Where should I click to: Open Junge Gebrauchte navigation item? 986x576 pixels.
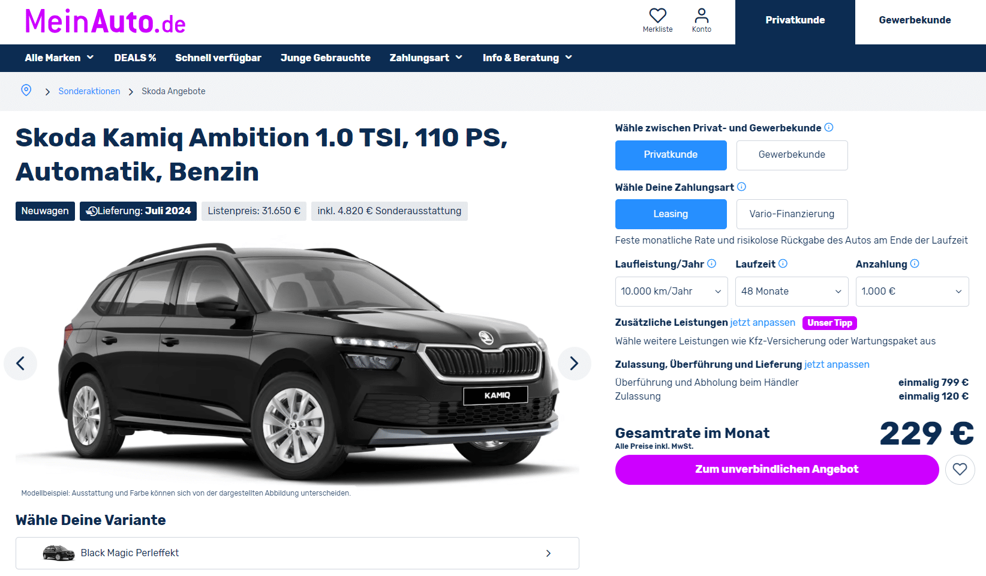326,58
